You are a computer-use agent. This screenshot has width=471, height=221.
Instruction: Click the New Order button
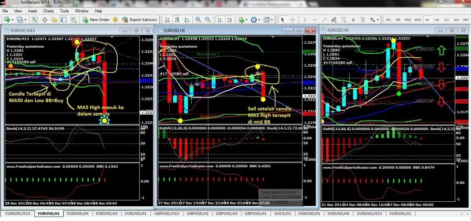pos(96,20)
